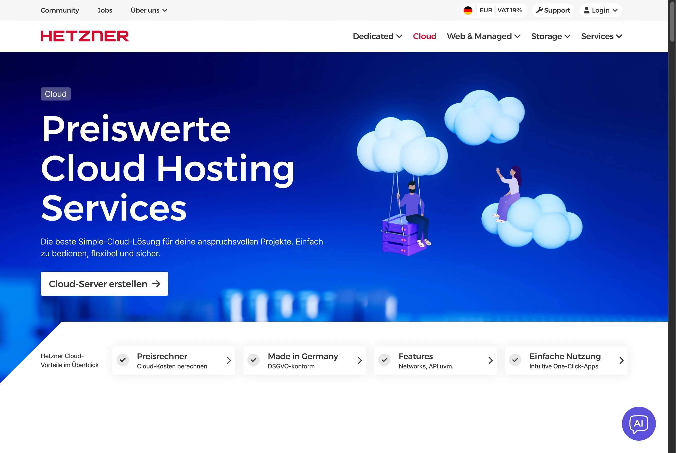Click the arrow inside Cloud-Server erstellen button
Viewport: 676px width, 453px height.
click(156, 284)
